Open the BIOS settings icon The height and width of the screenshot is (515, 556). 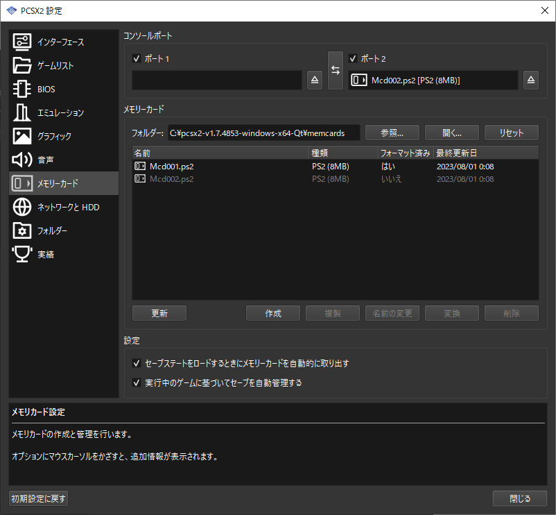click(21, 89)
